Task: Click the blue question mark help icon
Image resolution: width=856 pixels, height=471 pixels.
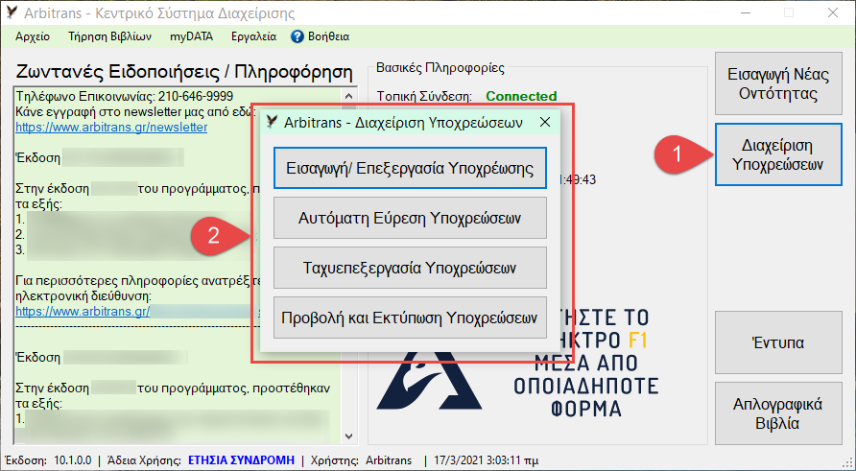Action: 297,36
